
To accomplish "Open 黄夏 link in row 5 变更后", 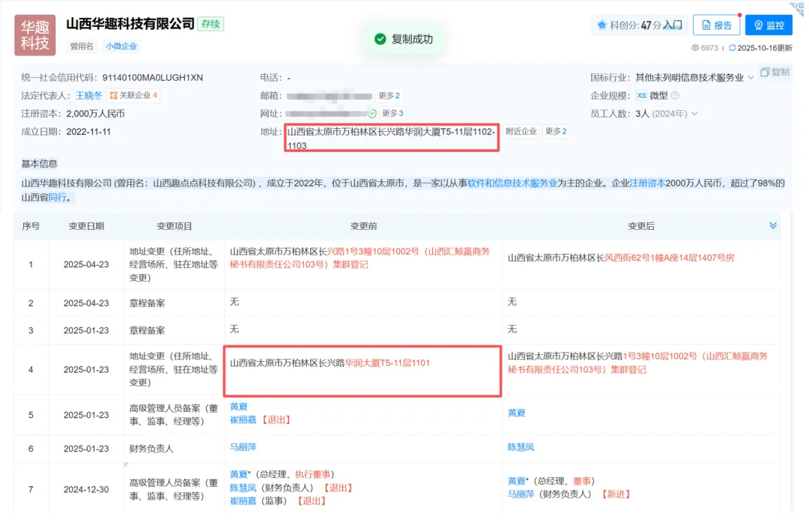I will click(x=516, y=413).
